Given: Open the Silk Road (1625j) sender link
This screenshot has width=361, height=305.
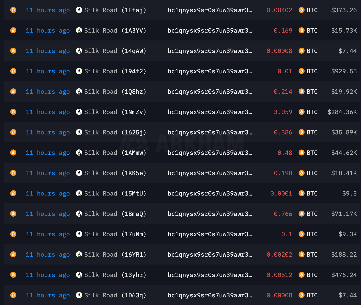Looking at the screenshot, I should tap(115, 132).
